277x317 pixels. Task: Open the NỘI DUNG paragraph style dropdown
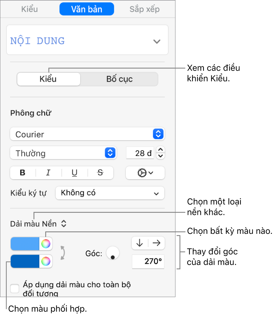(x=87, y=40)
